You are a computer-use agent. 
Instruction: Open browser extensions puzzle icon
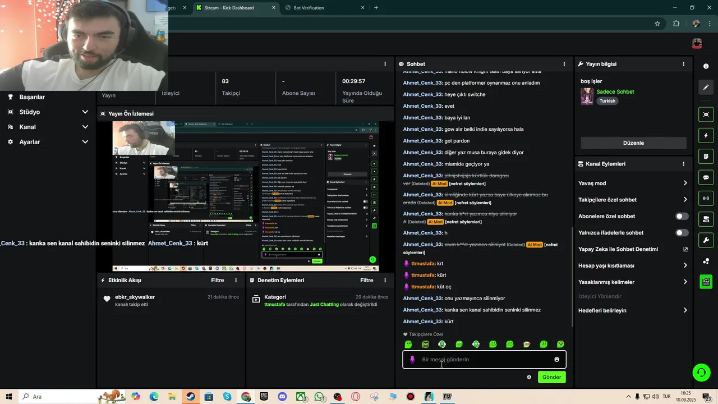pyautogui.click(x=676, y=24)
